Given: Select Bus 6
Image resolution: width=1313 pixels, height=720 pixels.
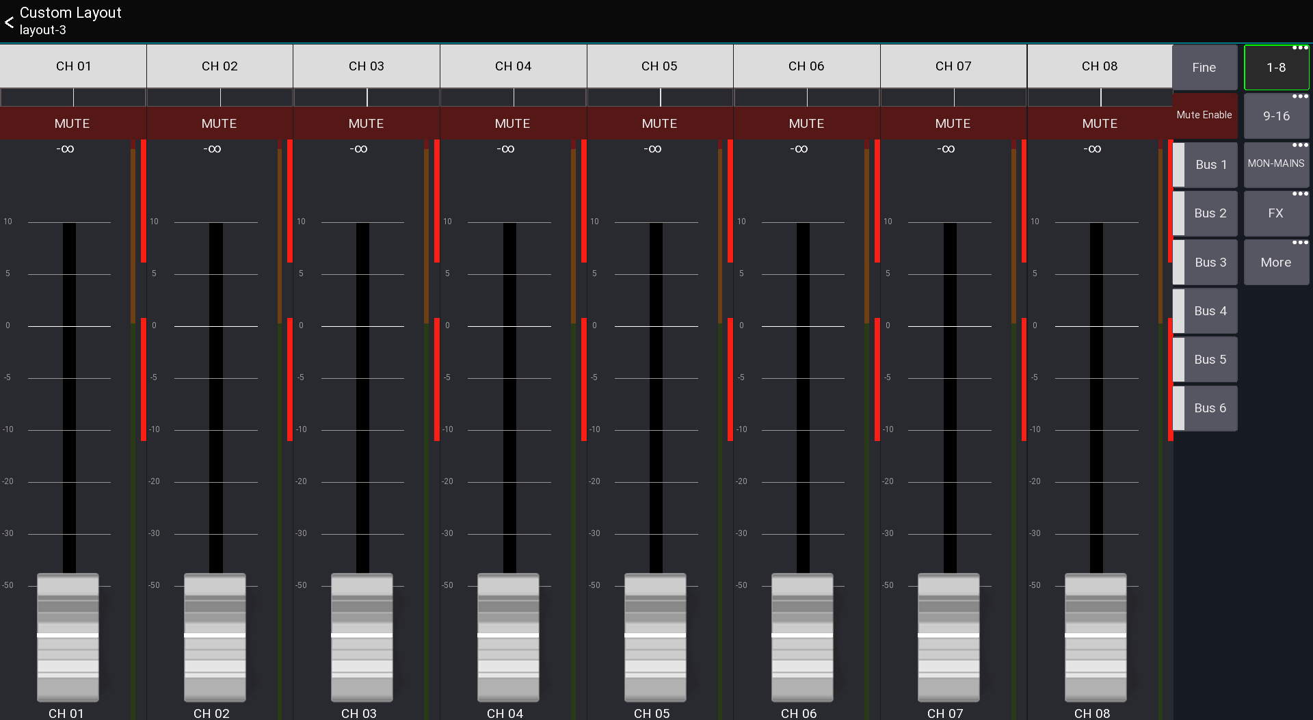Looking at the screenshot, I should pyautogui.click(x=1205, y=408).
